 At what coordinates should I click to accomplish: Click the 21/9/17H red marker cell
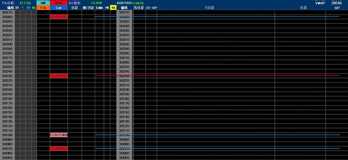(x=59, y=17)
